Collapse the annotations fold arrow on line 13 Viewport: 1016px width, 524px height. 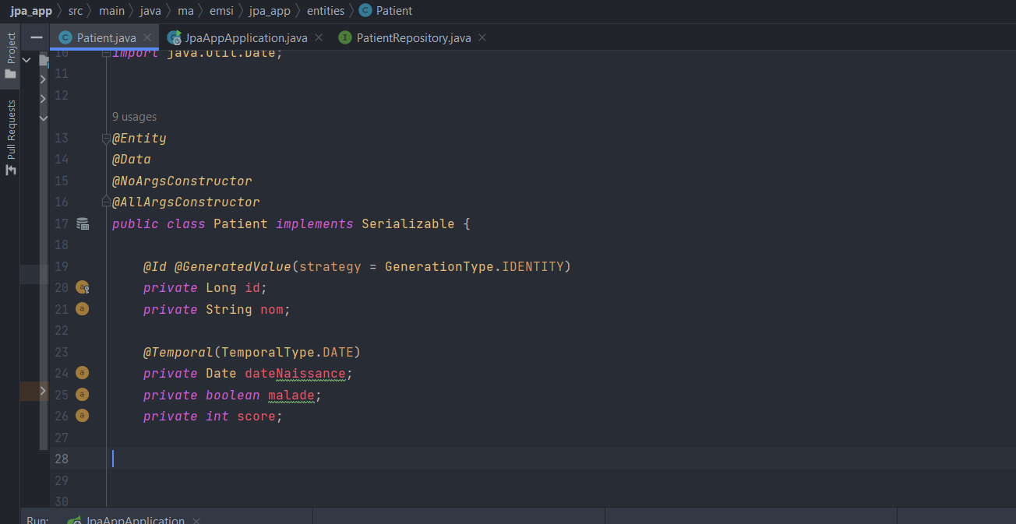click(x=105, y=138)
